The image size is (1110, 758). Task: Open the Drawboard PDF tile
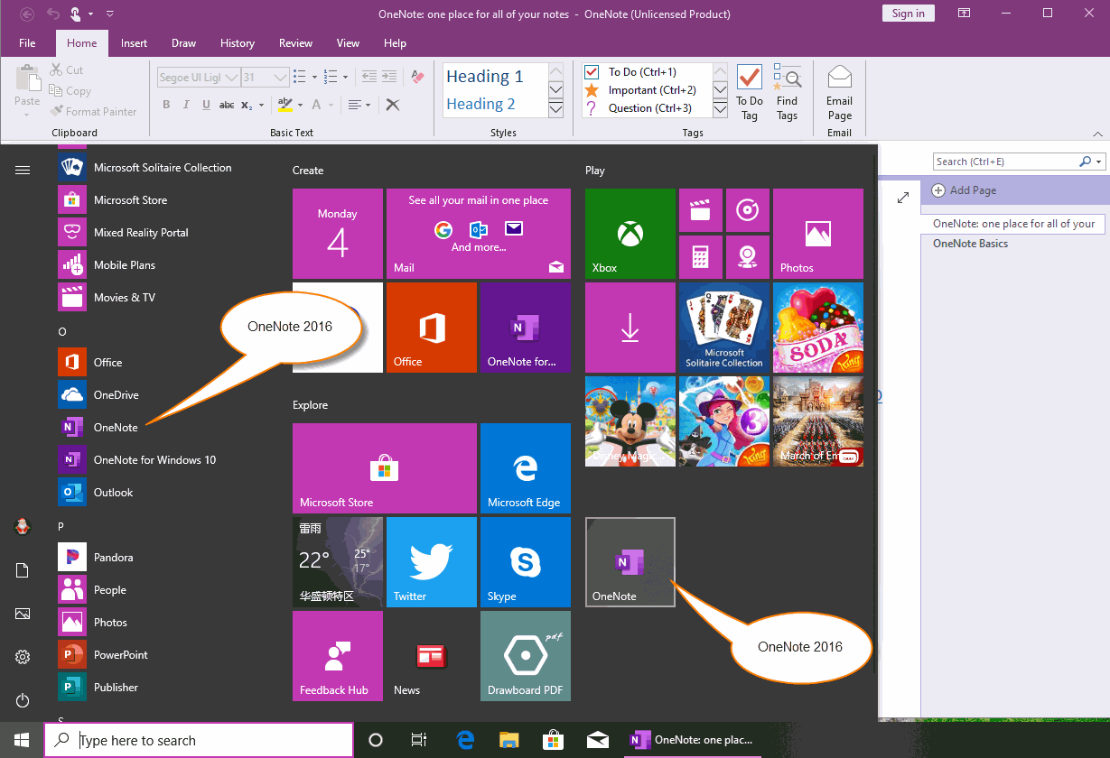525,656
